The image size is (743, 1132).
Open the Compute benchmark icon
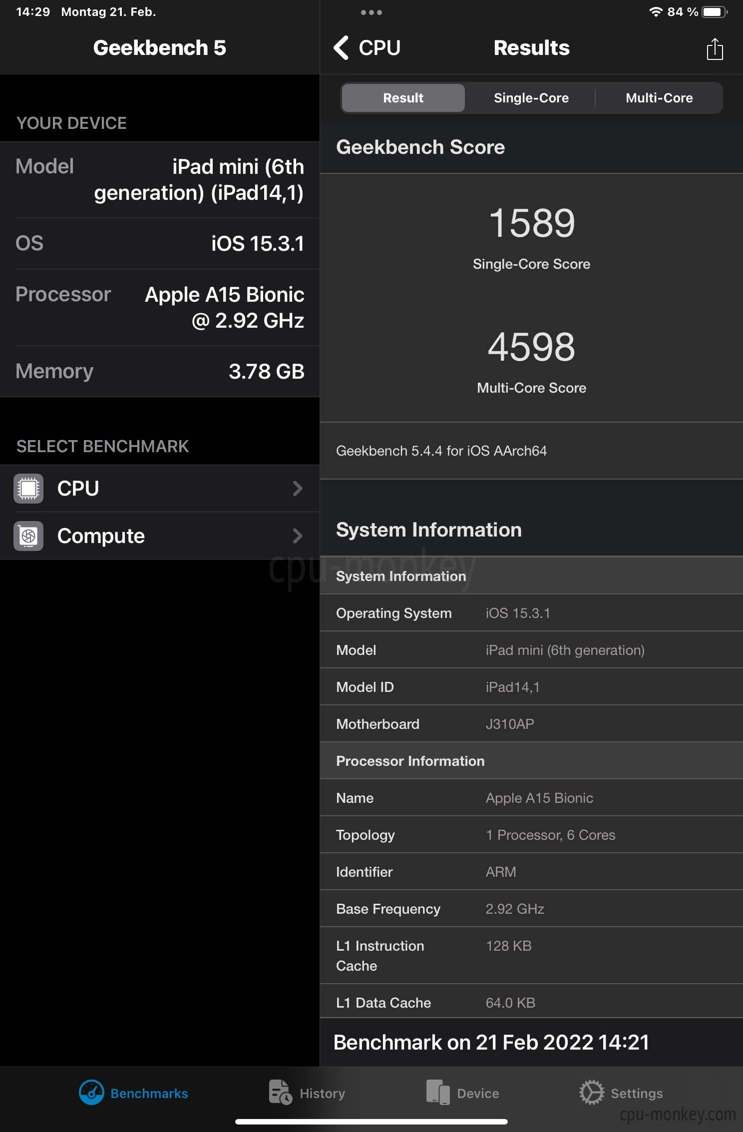click(28, 536)
